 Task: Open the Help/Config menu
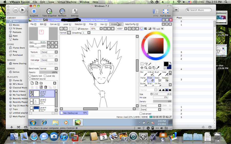pos(132,24)
